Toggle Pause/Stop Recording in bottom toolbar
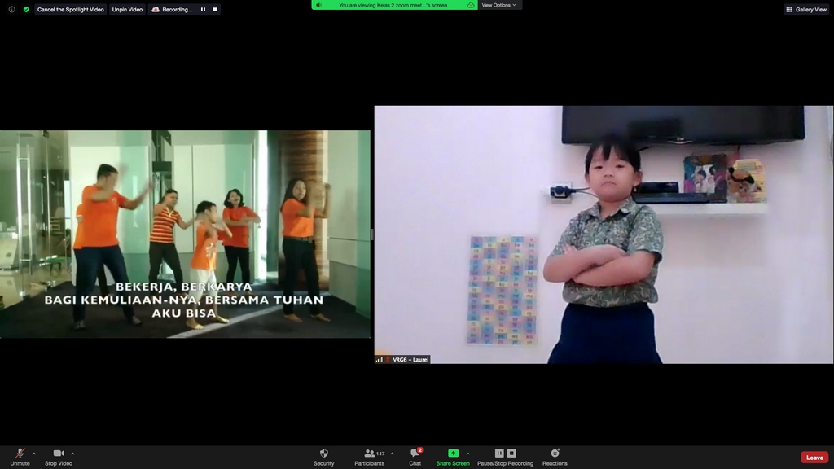This screenshot has height=469, width=834. point(504,452)
